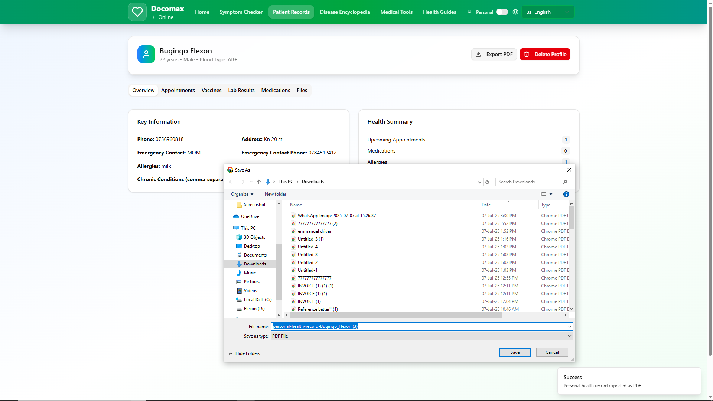Click the Delete Profile button
The image size is (713, 401).
pyautogui.click(x=545, y=54)
